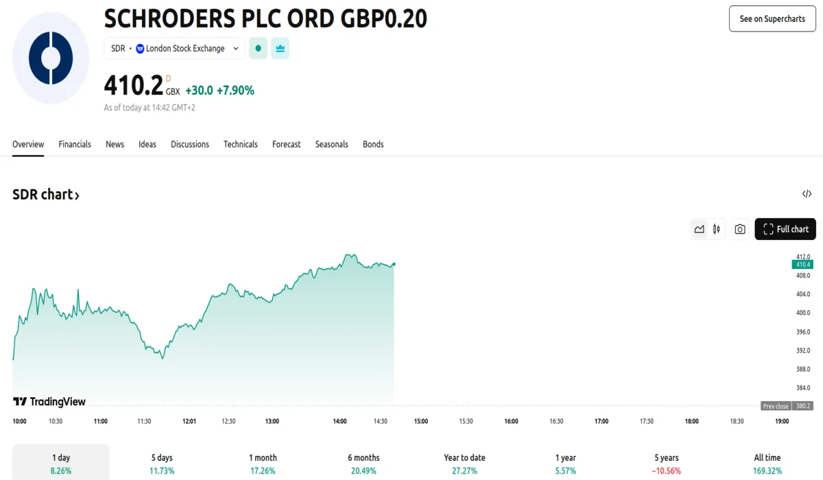Image resolution: width=823 pixels, height=480 pixels.
Task: Click the crown premium data icon
Action: (280, 49)
